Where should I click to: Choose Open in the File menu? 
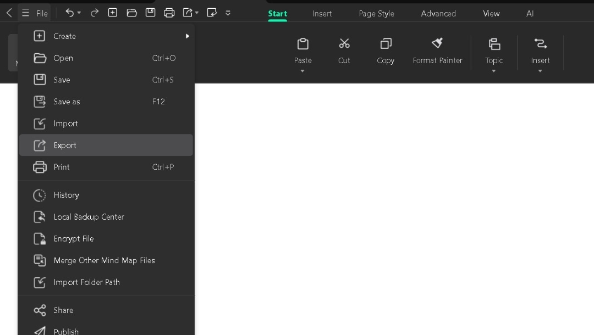click(106, 58)
